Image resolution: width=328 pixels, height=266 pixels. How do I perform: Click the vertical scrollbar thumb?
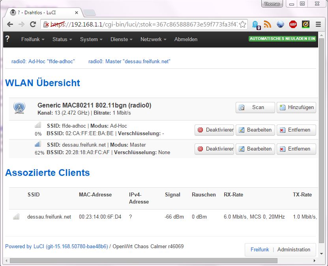tap(321, 140)
